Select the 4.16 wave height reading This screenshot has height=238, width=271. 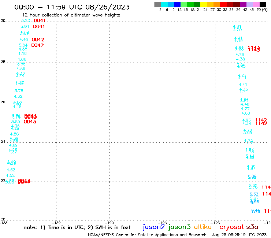[x=22, y=53]
